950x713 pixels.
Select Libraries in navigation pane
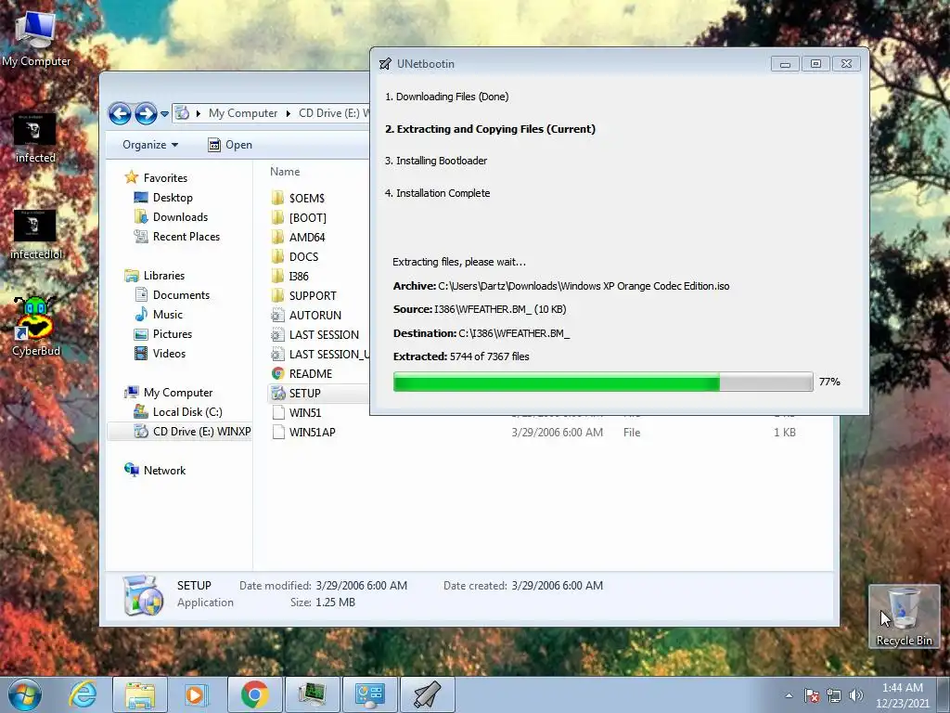click(x=155, y=275)
